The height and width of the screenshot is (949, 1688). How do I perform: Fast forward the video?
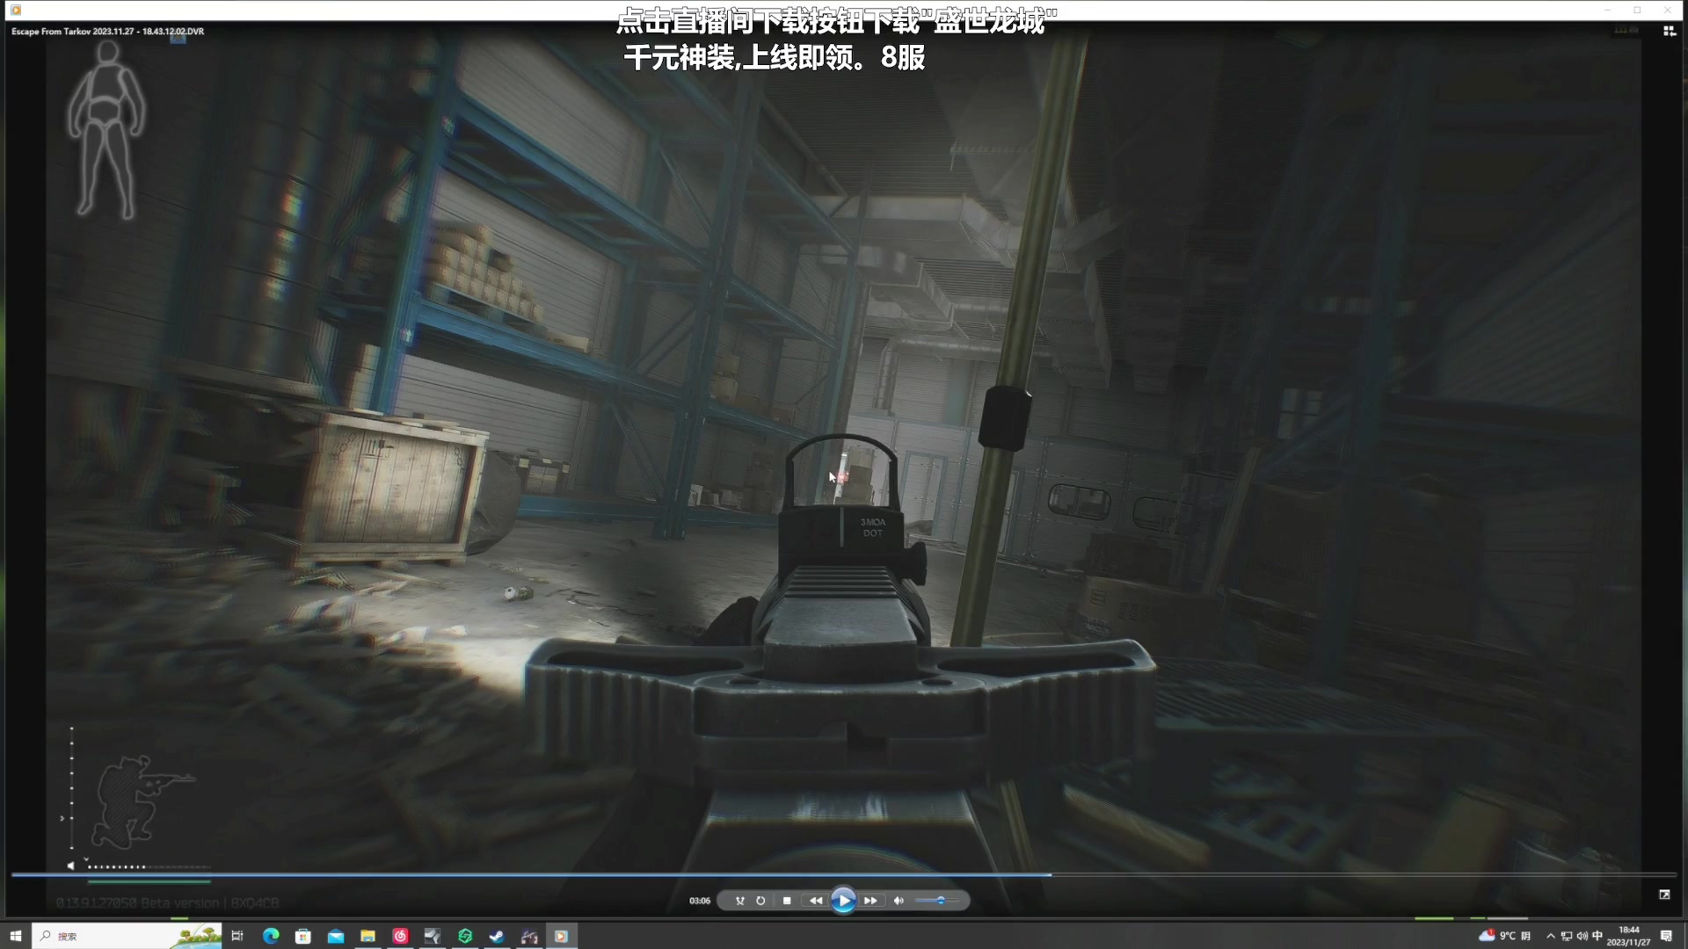[870, 901]
